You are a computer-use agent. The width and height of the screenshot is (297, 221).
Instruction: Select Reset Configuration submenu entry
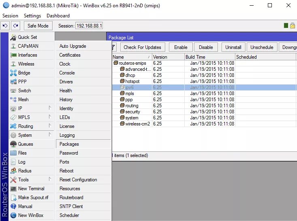(x=83, y=180)
